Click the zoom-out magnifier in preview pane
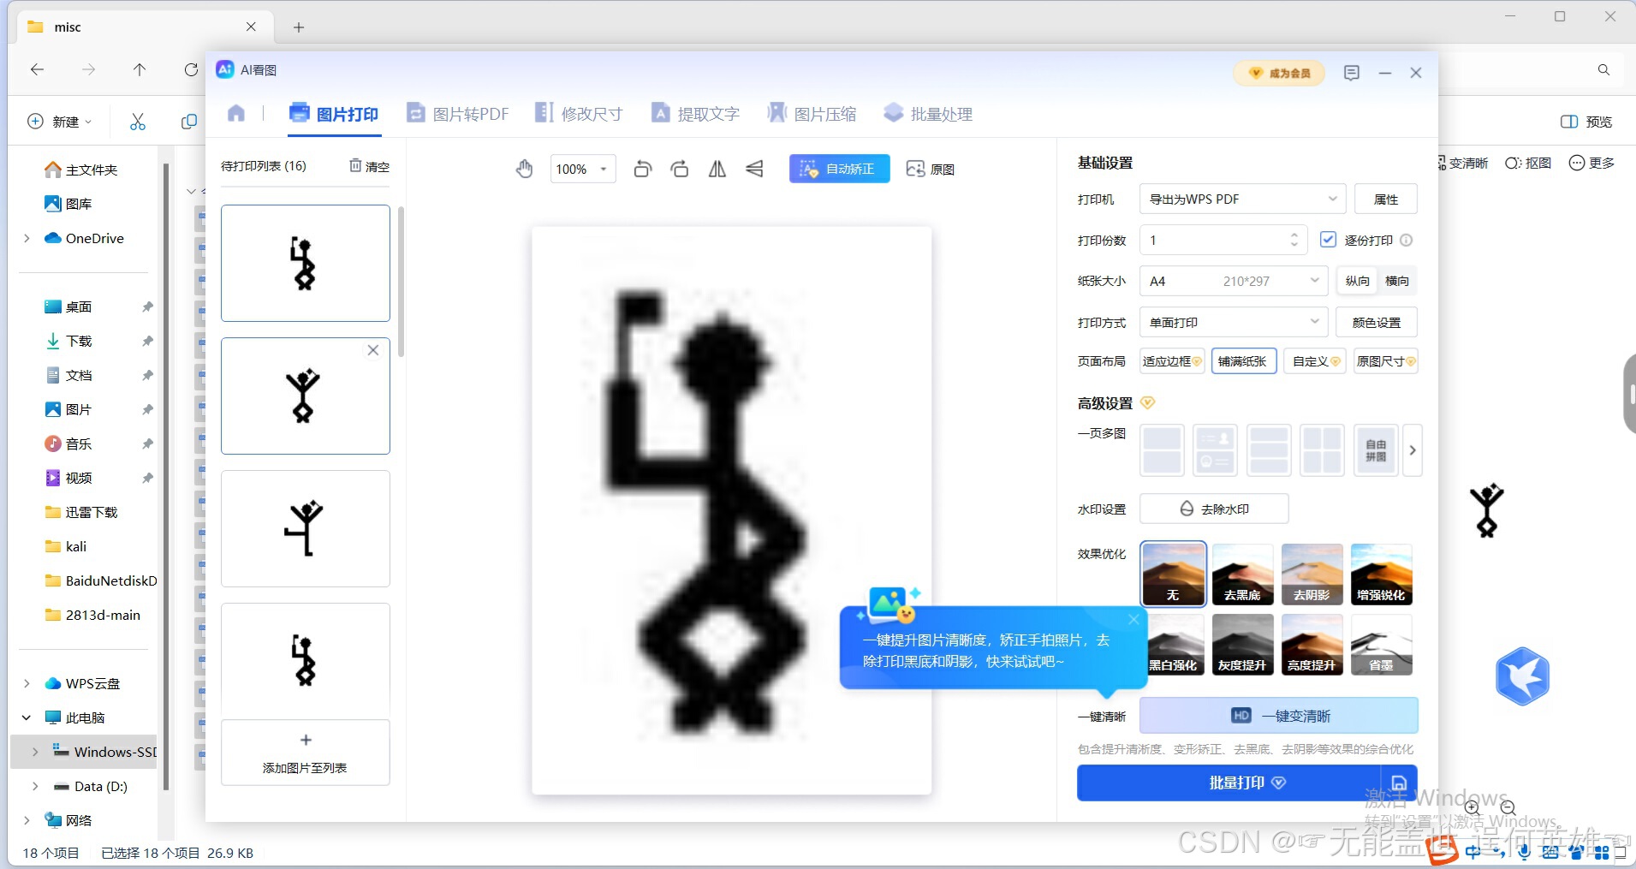The height and width of the screenshot is (869, 1636). click(1508, 807)
